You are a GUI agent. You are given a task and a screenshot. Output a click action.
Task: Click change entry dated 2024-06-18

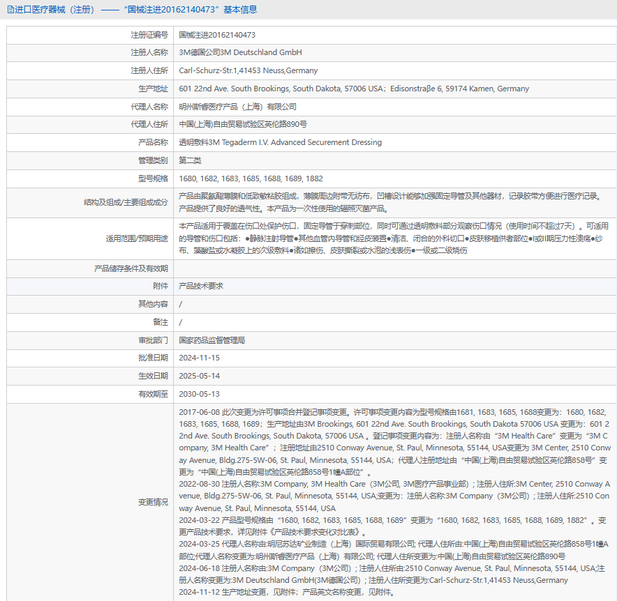[392, 574]
